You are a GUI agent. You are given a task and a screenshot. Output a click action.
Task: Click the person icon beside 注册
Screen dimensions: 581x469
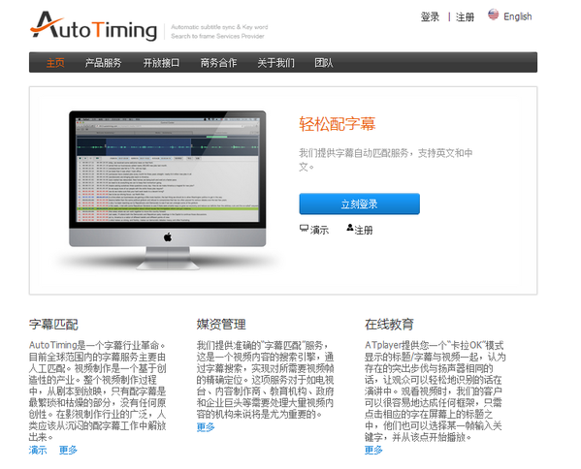tap(350, 228)
